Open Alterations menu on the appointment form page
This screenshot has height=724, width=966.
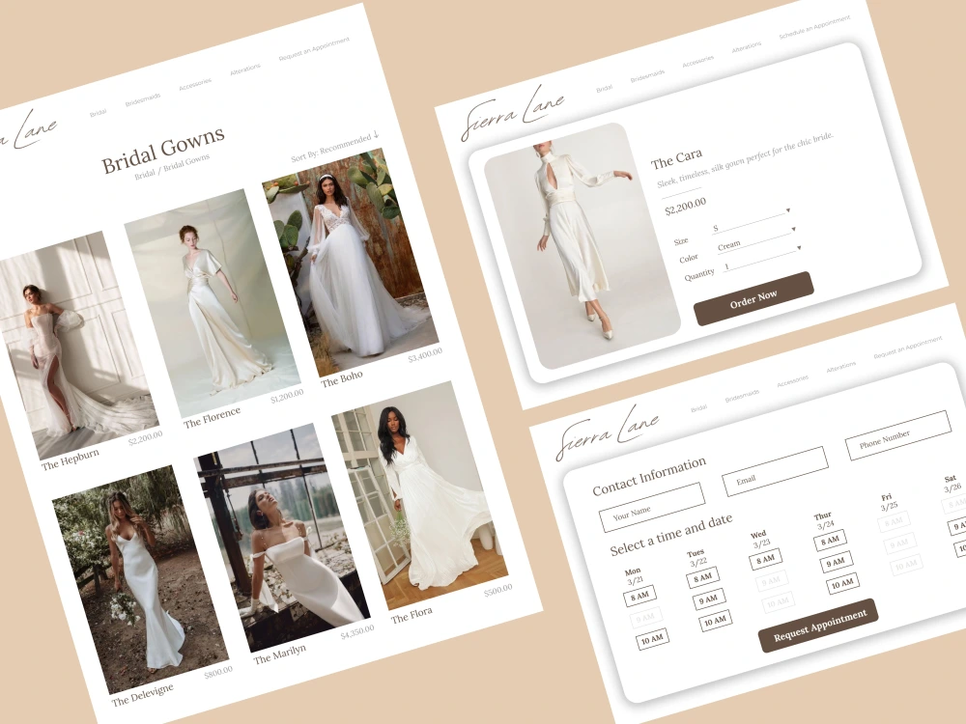click(841, 367)
